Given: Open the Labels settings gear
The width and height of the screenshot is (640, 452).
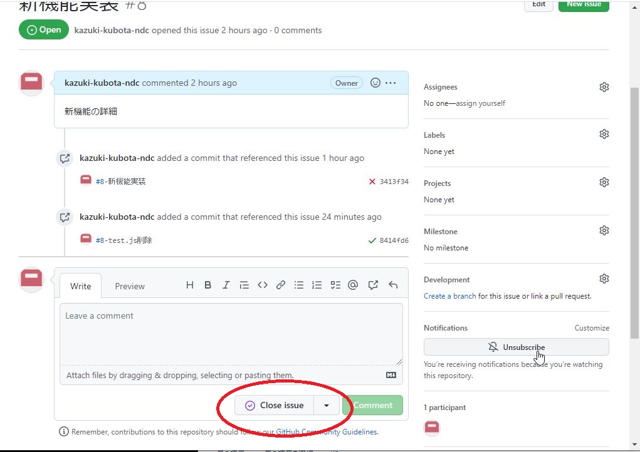Looking at the screenshot, I should (x=604, y=133).
